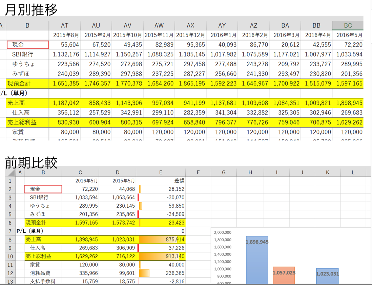Select the 売上総利益 label in row 10

click(43, 256)
